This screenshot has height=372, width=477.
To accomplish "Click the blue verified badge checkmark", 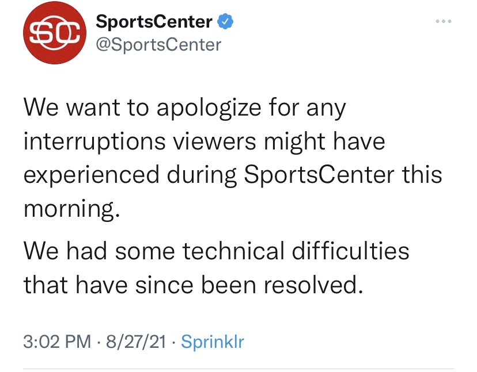I will tap(225, 21).
